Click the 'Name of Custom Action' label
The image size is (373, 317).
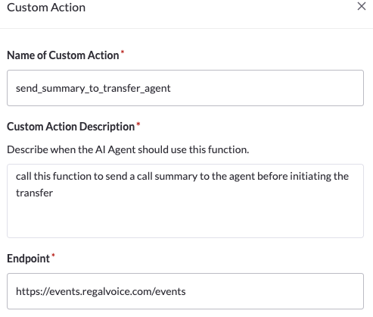(63, 55)
